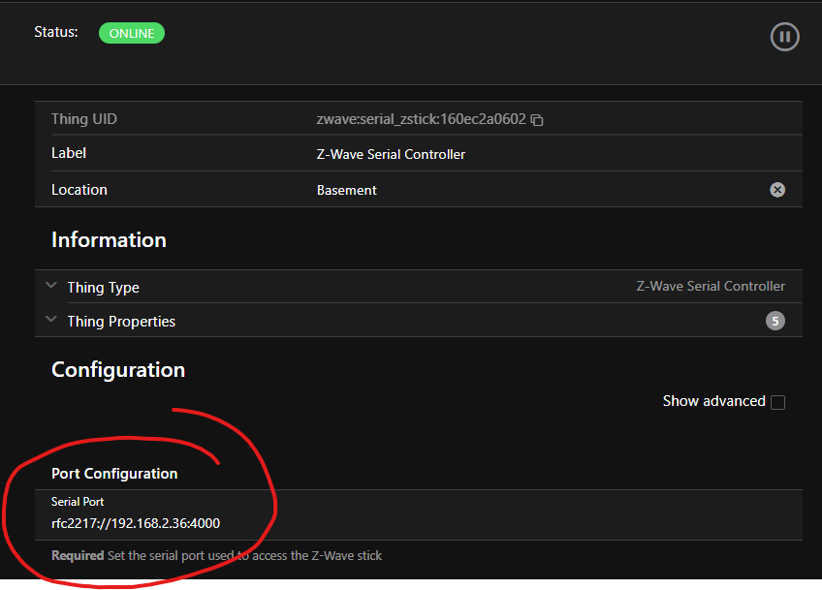The width and height of the screenshot is (822, 590).
Task: Click the Thing Properties row label
Action: (x=121, y=322)
